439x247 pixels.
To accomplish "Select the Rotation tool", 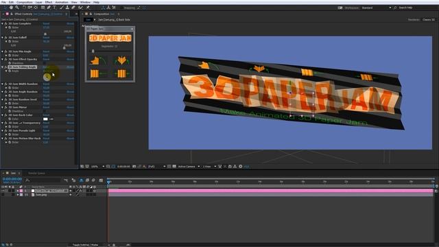I will (x=24, y=8).
